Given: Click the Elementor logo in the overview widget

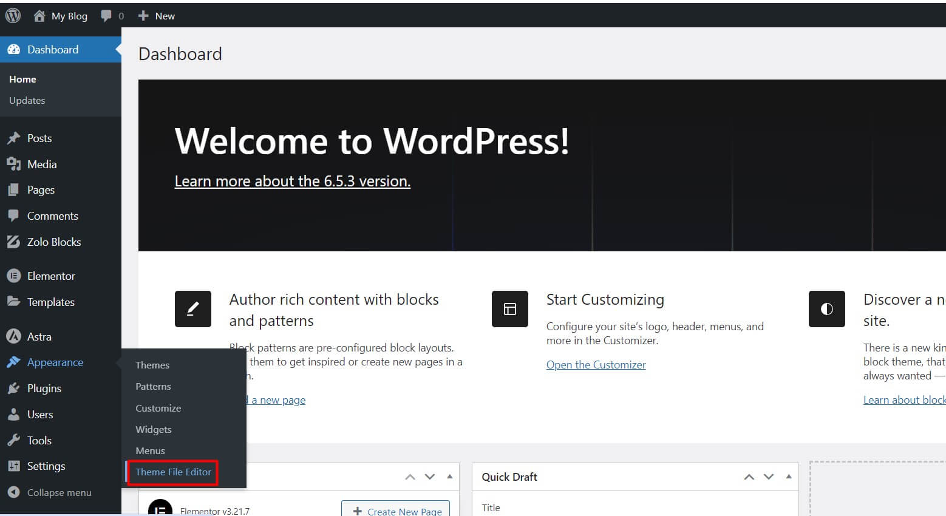Looking at the screenshot, I should [160, 509].
